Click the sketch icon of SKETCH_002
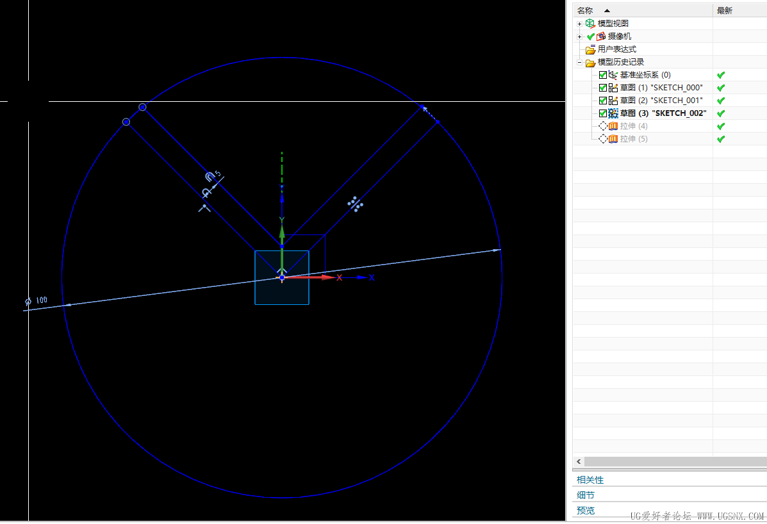The width and height of the screenshot is (767, 524). coord(613,113)
